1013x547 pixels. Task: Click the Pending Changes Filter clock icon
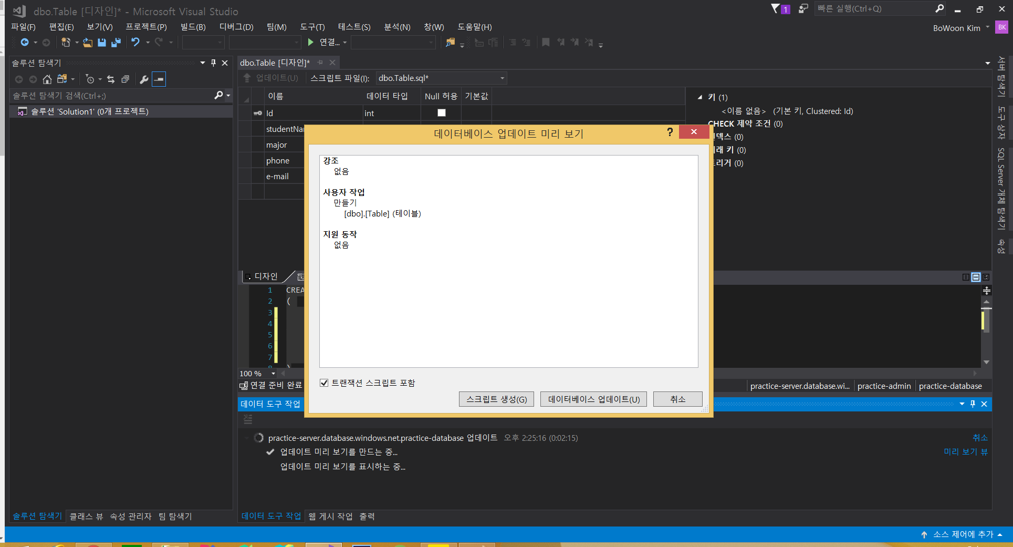coord(90,79)
